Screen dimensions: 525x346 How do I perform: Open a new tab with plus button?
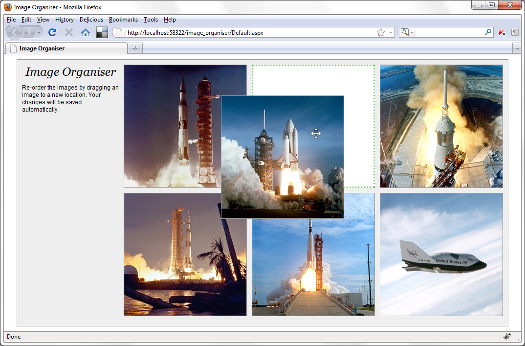point(135,48)
